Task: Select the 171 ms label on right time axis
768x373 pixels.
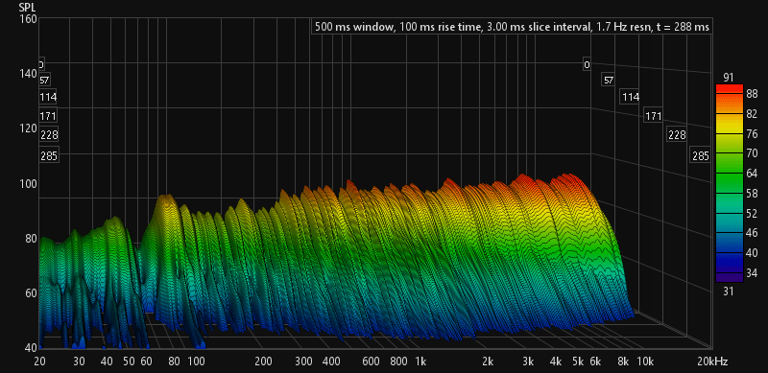Action: click(x=654, y=116)
